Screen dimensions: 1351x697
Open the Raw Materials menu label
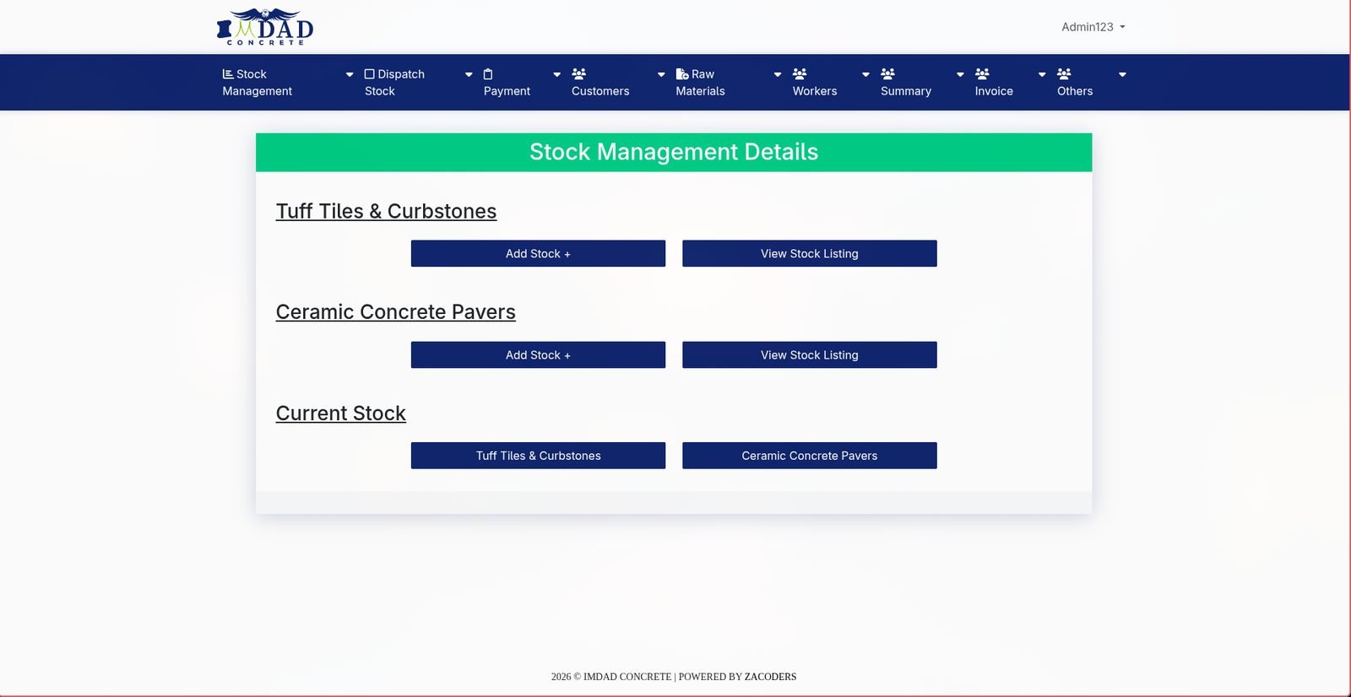click(x=700, y=83)
